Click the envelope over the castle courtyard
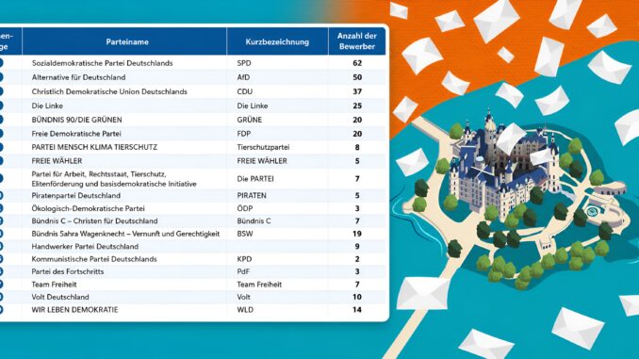Viewport: 639px width, 359px height. [511, 137]
